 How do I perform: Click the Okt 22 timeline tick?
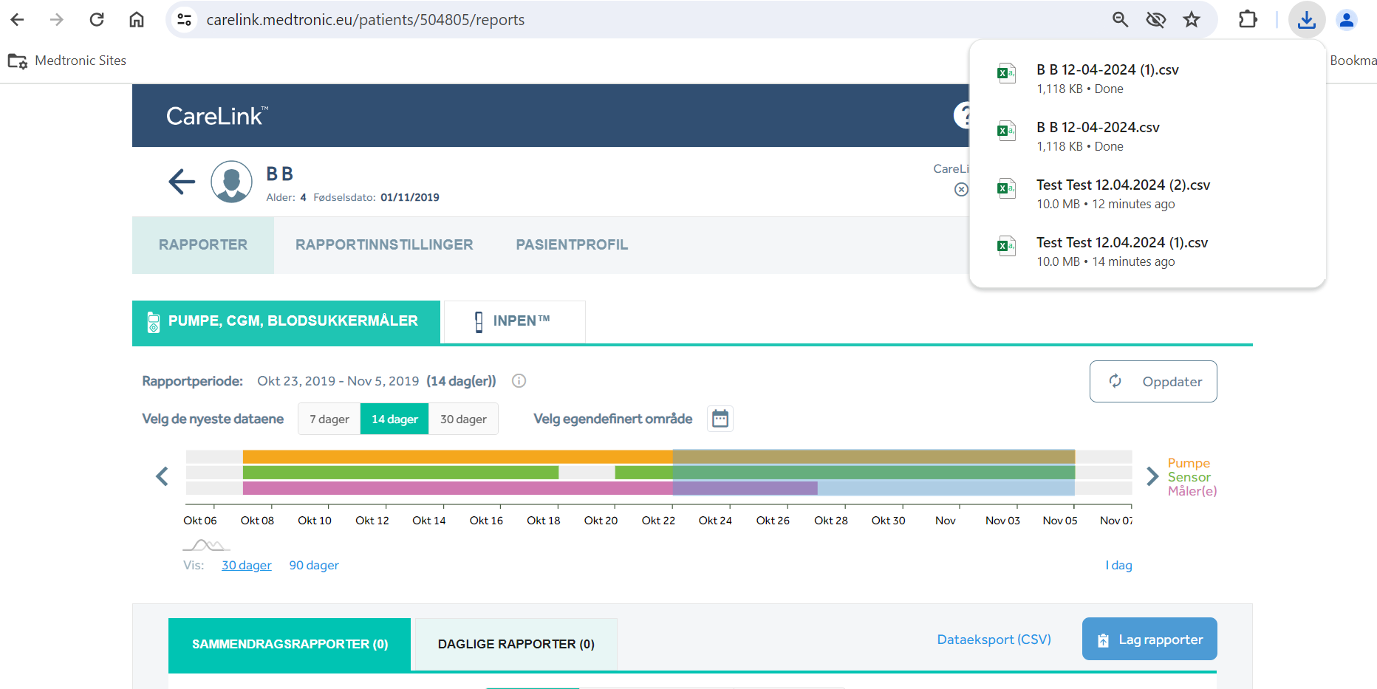pyautogui.click(x=658, y=520)
